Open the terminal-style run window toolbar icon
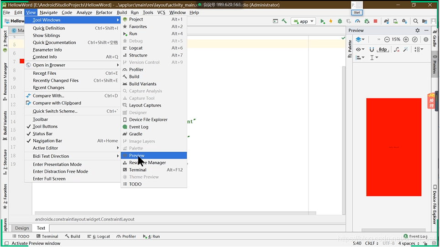Image resolution: width=440 pixels, height=247 pixels. [x=275, y=21]
